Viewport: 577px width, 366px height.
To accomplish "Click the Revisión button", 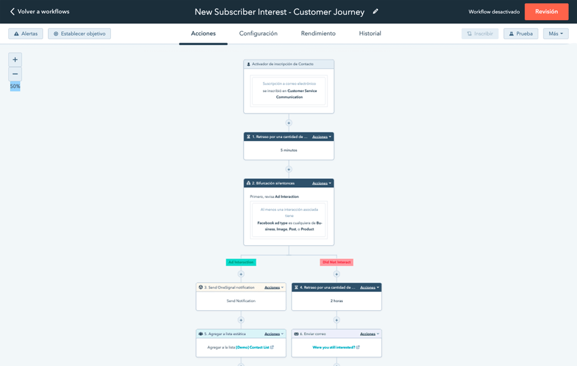I will point(546,11).
